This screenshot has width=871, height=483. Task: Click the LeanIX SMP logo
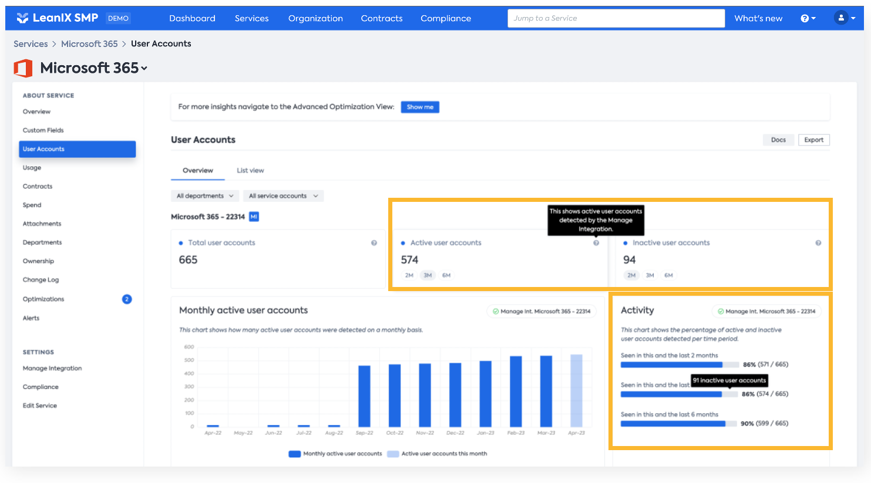(57, 18)
